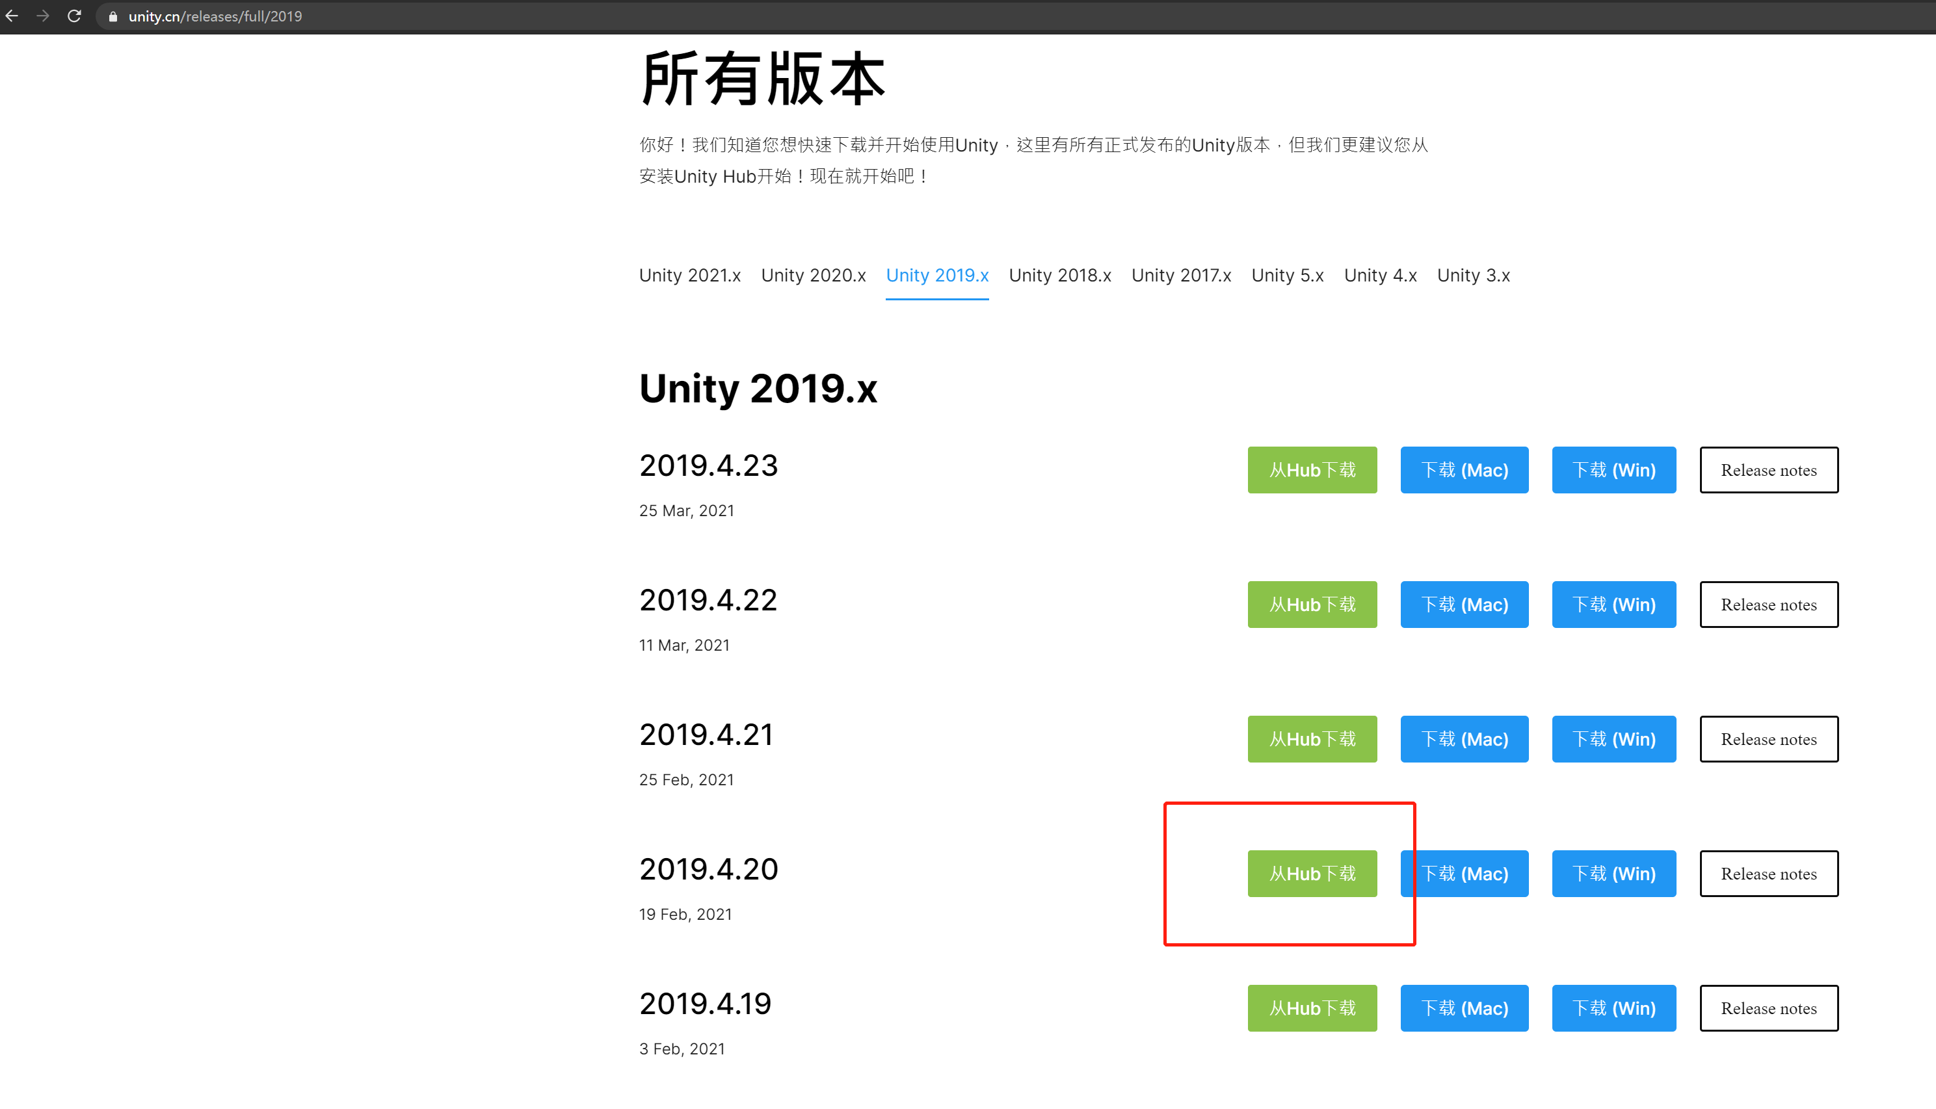Open Release notes for 2019.4.23

[1768, 469]
